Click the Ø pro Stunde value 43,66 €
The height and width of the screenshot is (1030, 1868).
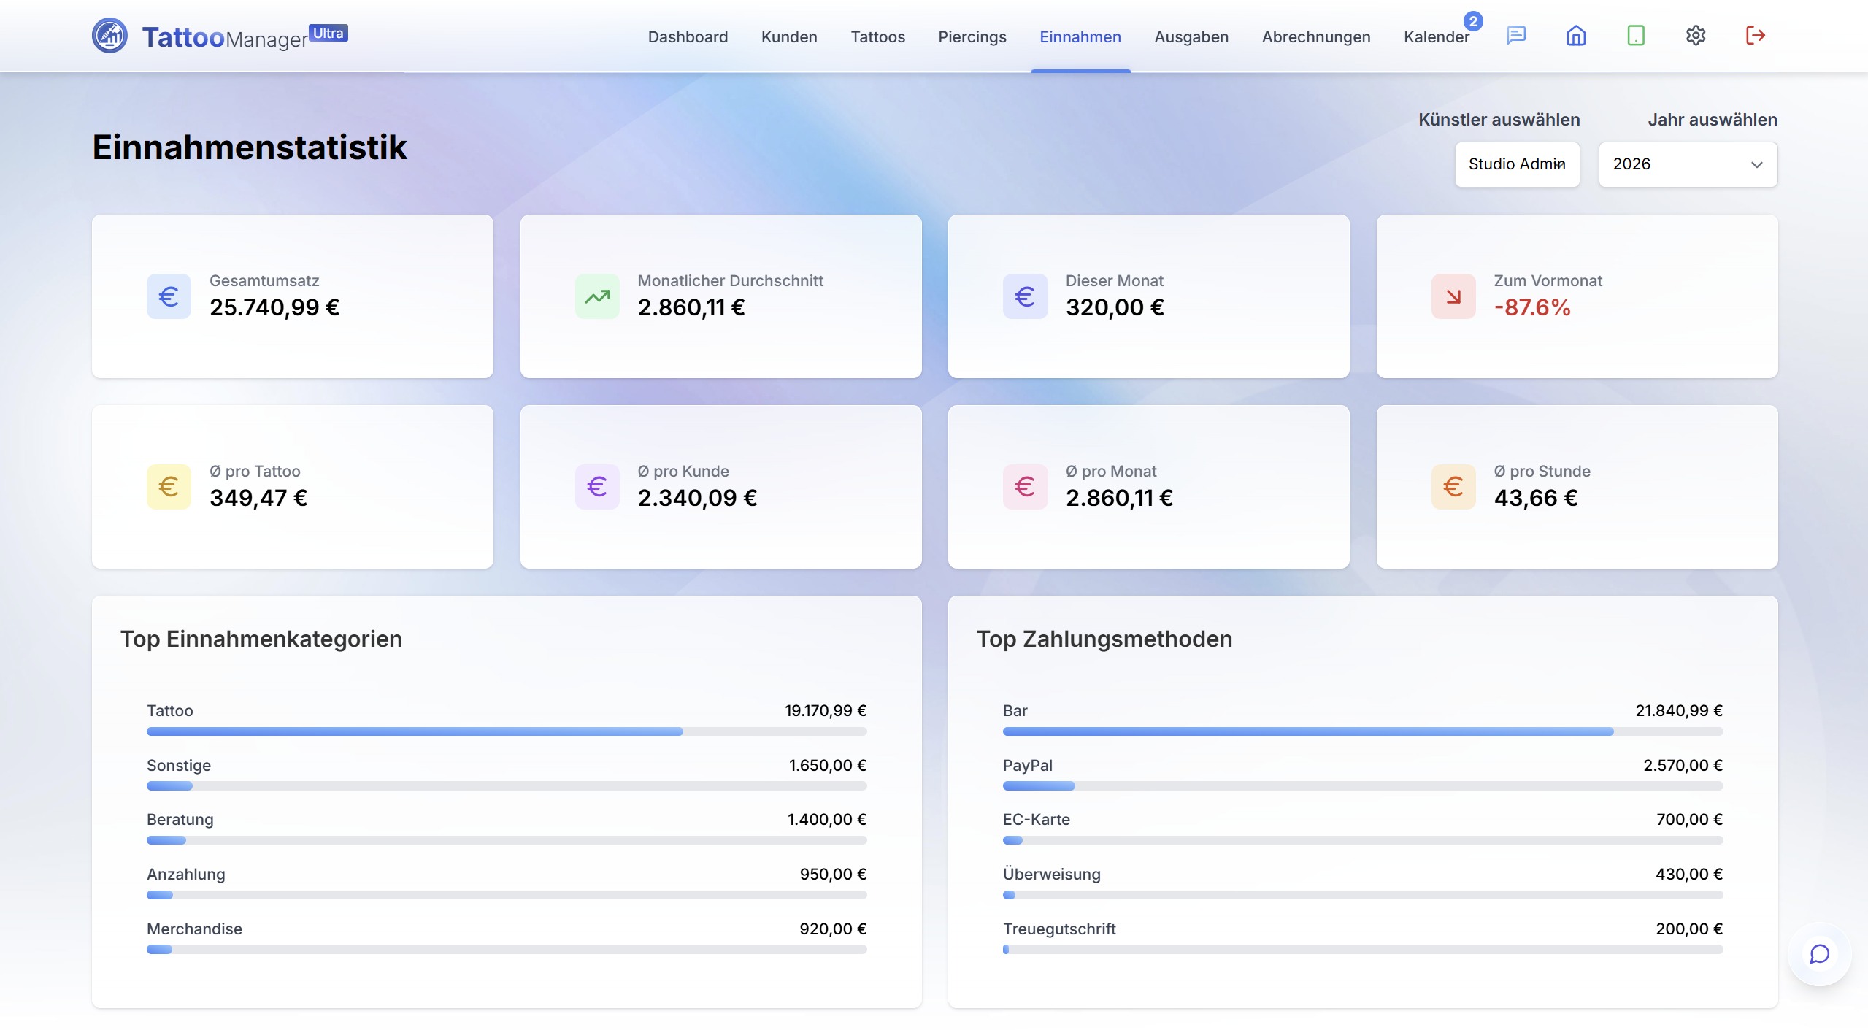pyautogui.click(x=1536, y=498)
